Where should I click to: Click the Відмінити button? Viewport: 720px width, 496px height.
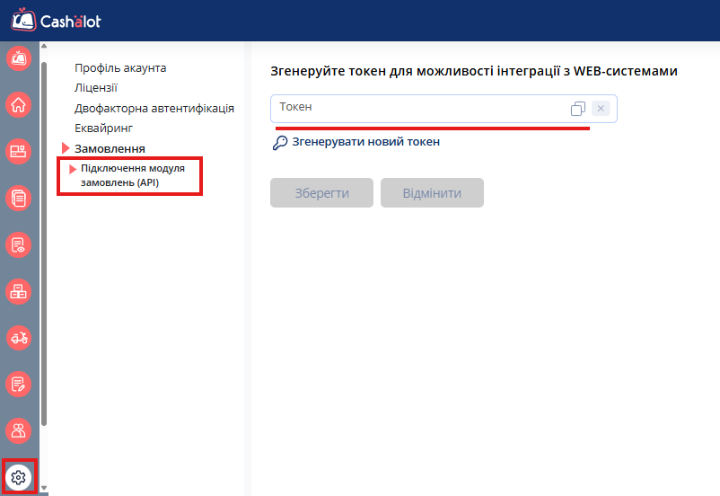[432, 192]
